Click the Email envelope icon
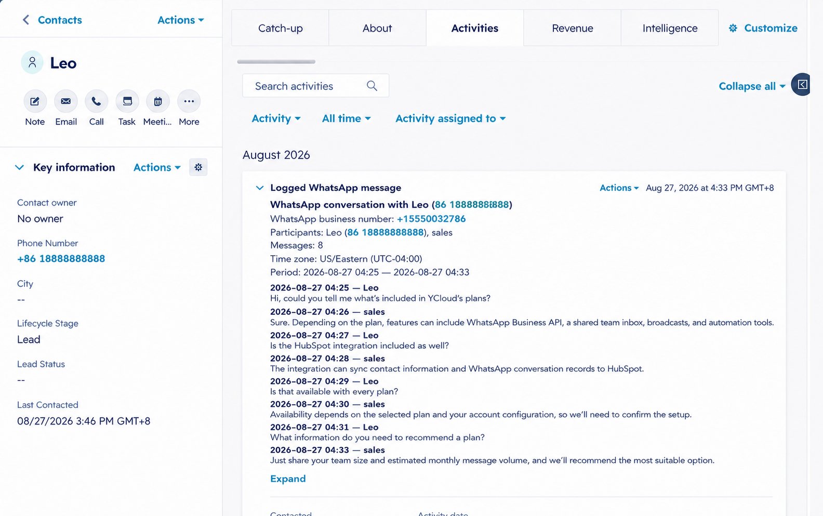 (x=66, y=101)
